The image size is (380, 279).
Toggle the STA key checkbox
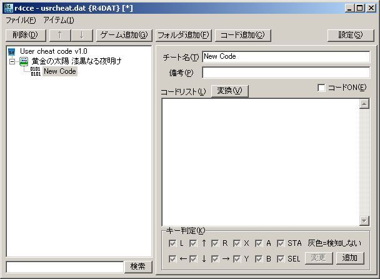click(x=281, y=243)
